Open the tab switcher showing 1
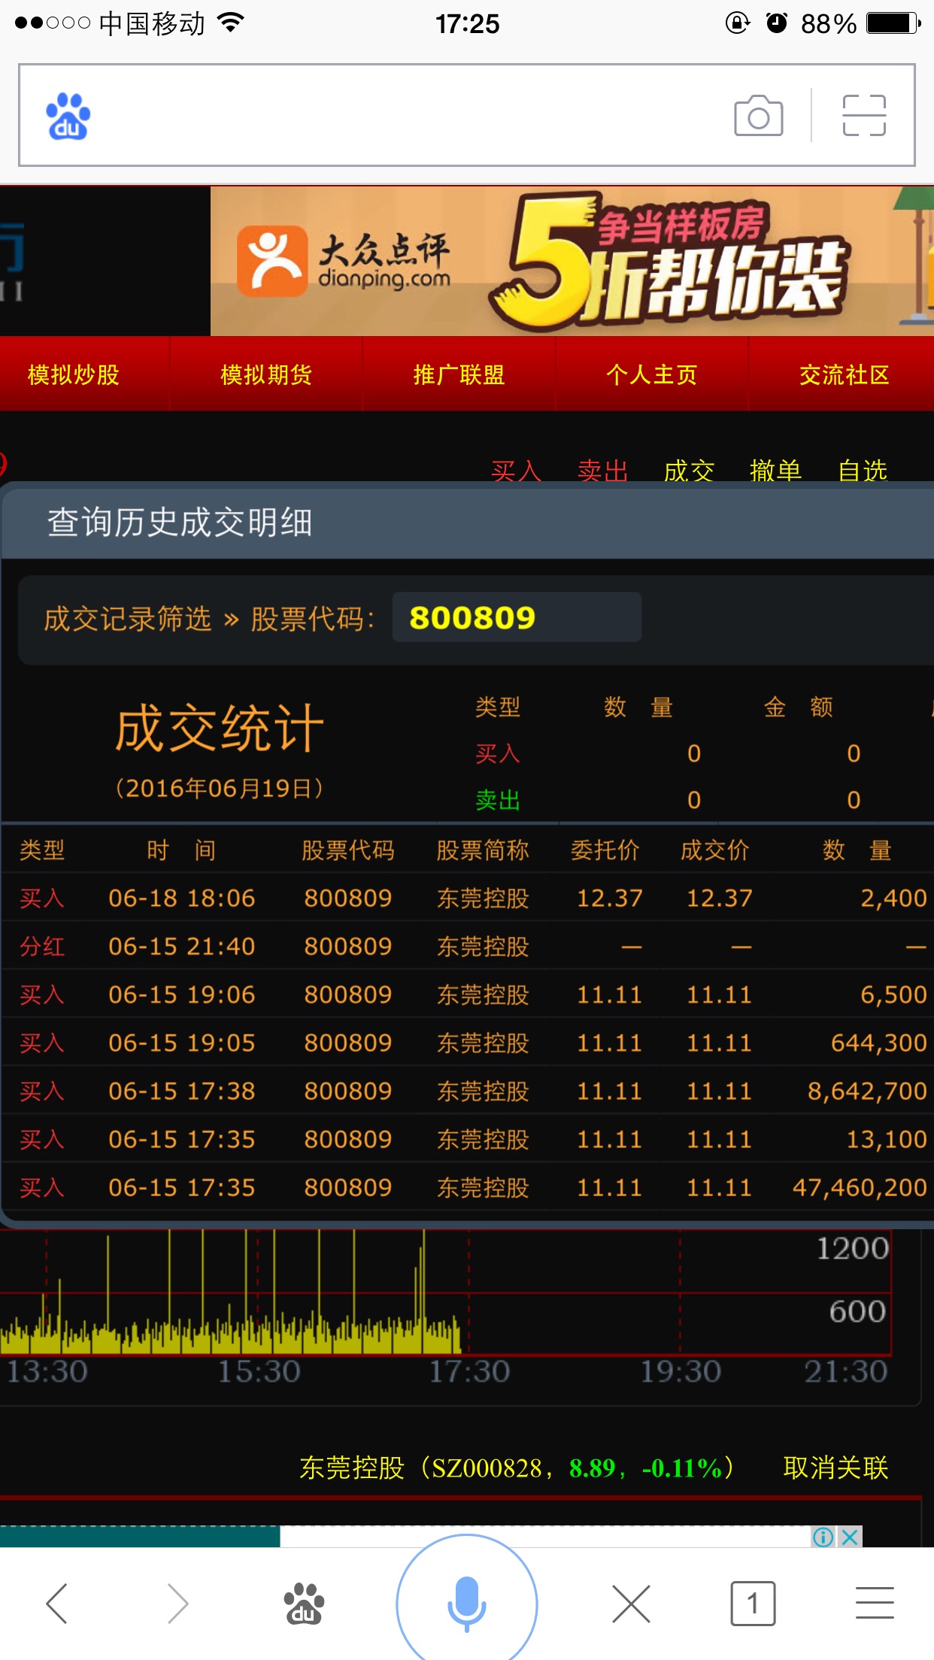 (752, 1604)
